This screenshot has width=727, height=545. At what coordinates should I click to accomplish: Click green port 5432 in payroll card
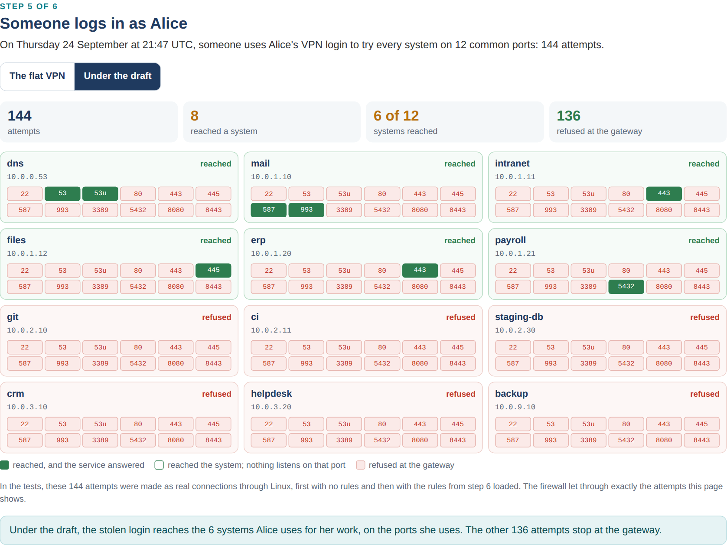tap(626, 287)
